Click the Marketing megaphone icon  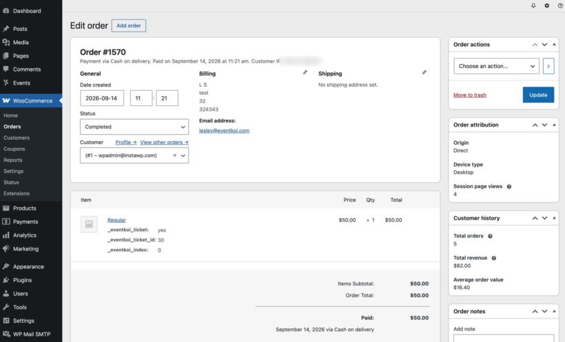pos(6,248)
